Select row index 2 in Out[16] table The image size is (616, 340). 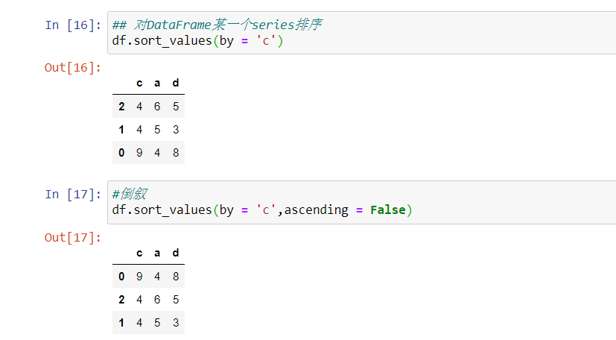point(121,107)
